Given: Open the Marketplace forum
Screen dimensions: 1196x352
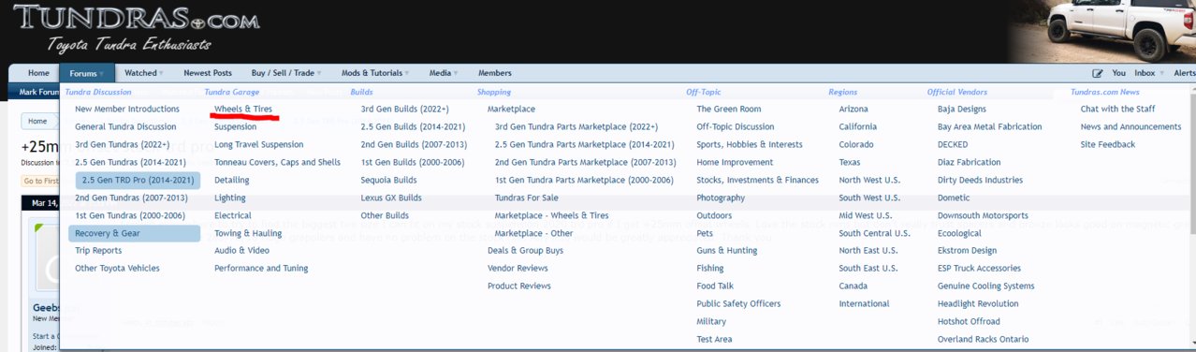Looking at the screenshot, I should (512, 109).
